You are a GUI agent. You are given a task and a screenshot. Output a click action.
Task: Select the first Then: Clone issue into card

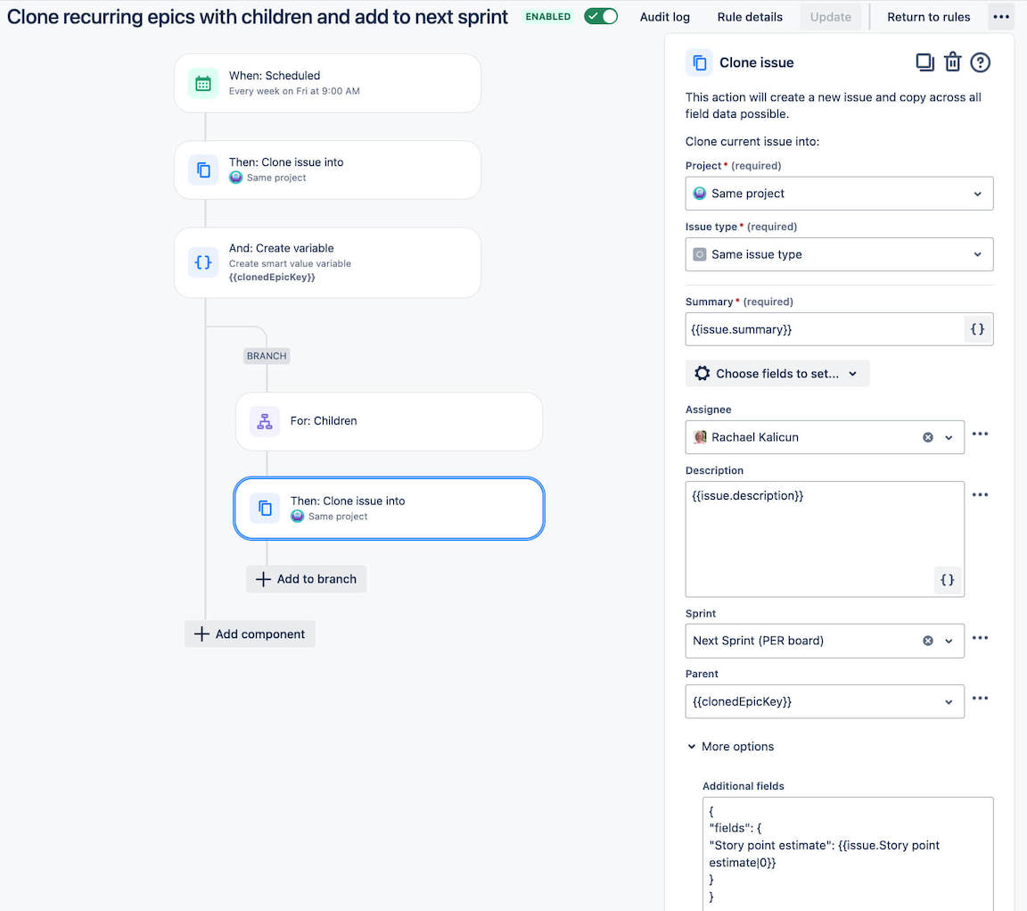point(327,170)
